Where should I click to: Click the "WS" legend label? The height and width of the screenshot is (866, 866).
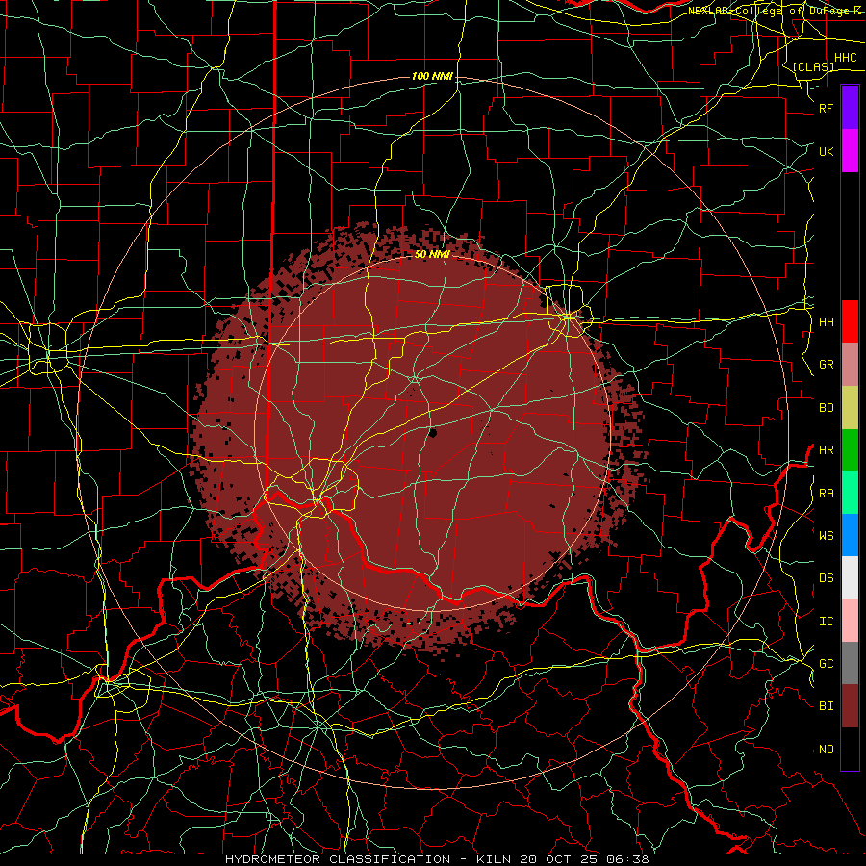[826, 535]
